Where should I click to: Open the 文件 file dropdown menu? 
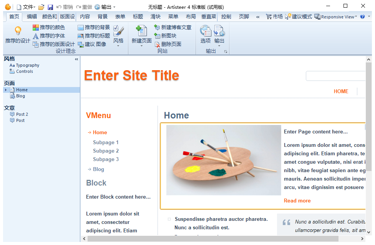pos(28,7)
